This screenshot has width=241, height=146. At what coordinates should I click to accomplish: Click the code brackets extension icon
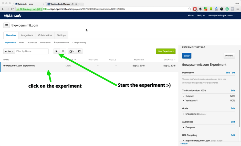tap(232, 9)
